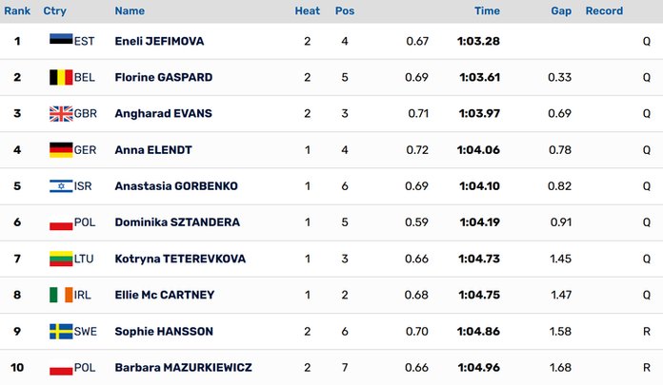Viewport: 663px width, 385px height.
Task: Click the Lithuania flag icon
Action: pos(60,259)
